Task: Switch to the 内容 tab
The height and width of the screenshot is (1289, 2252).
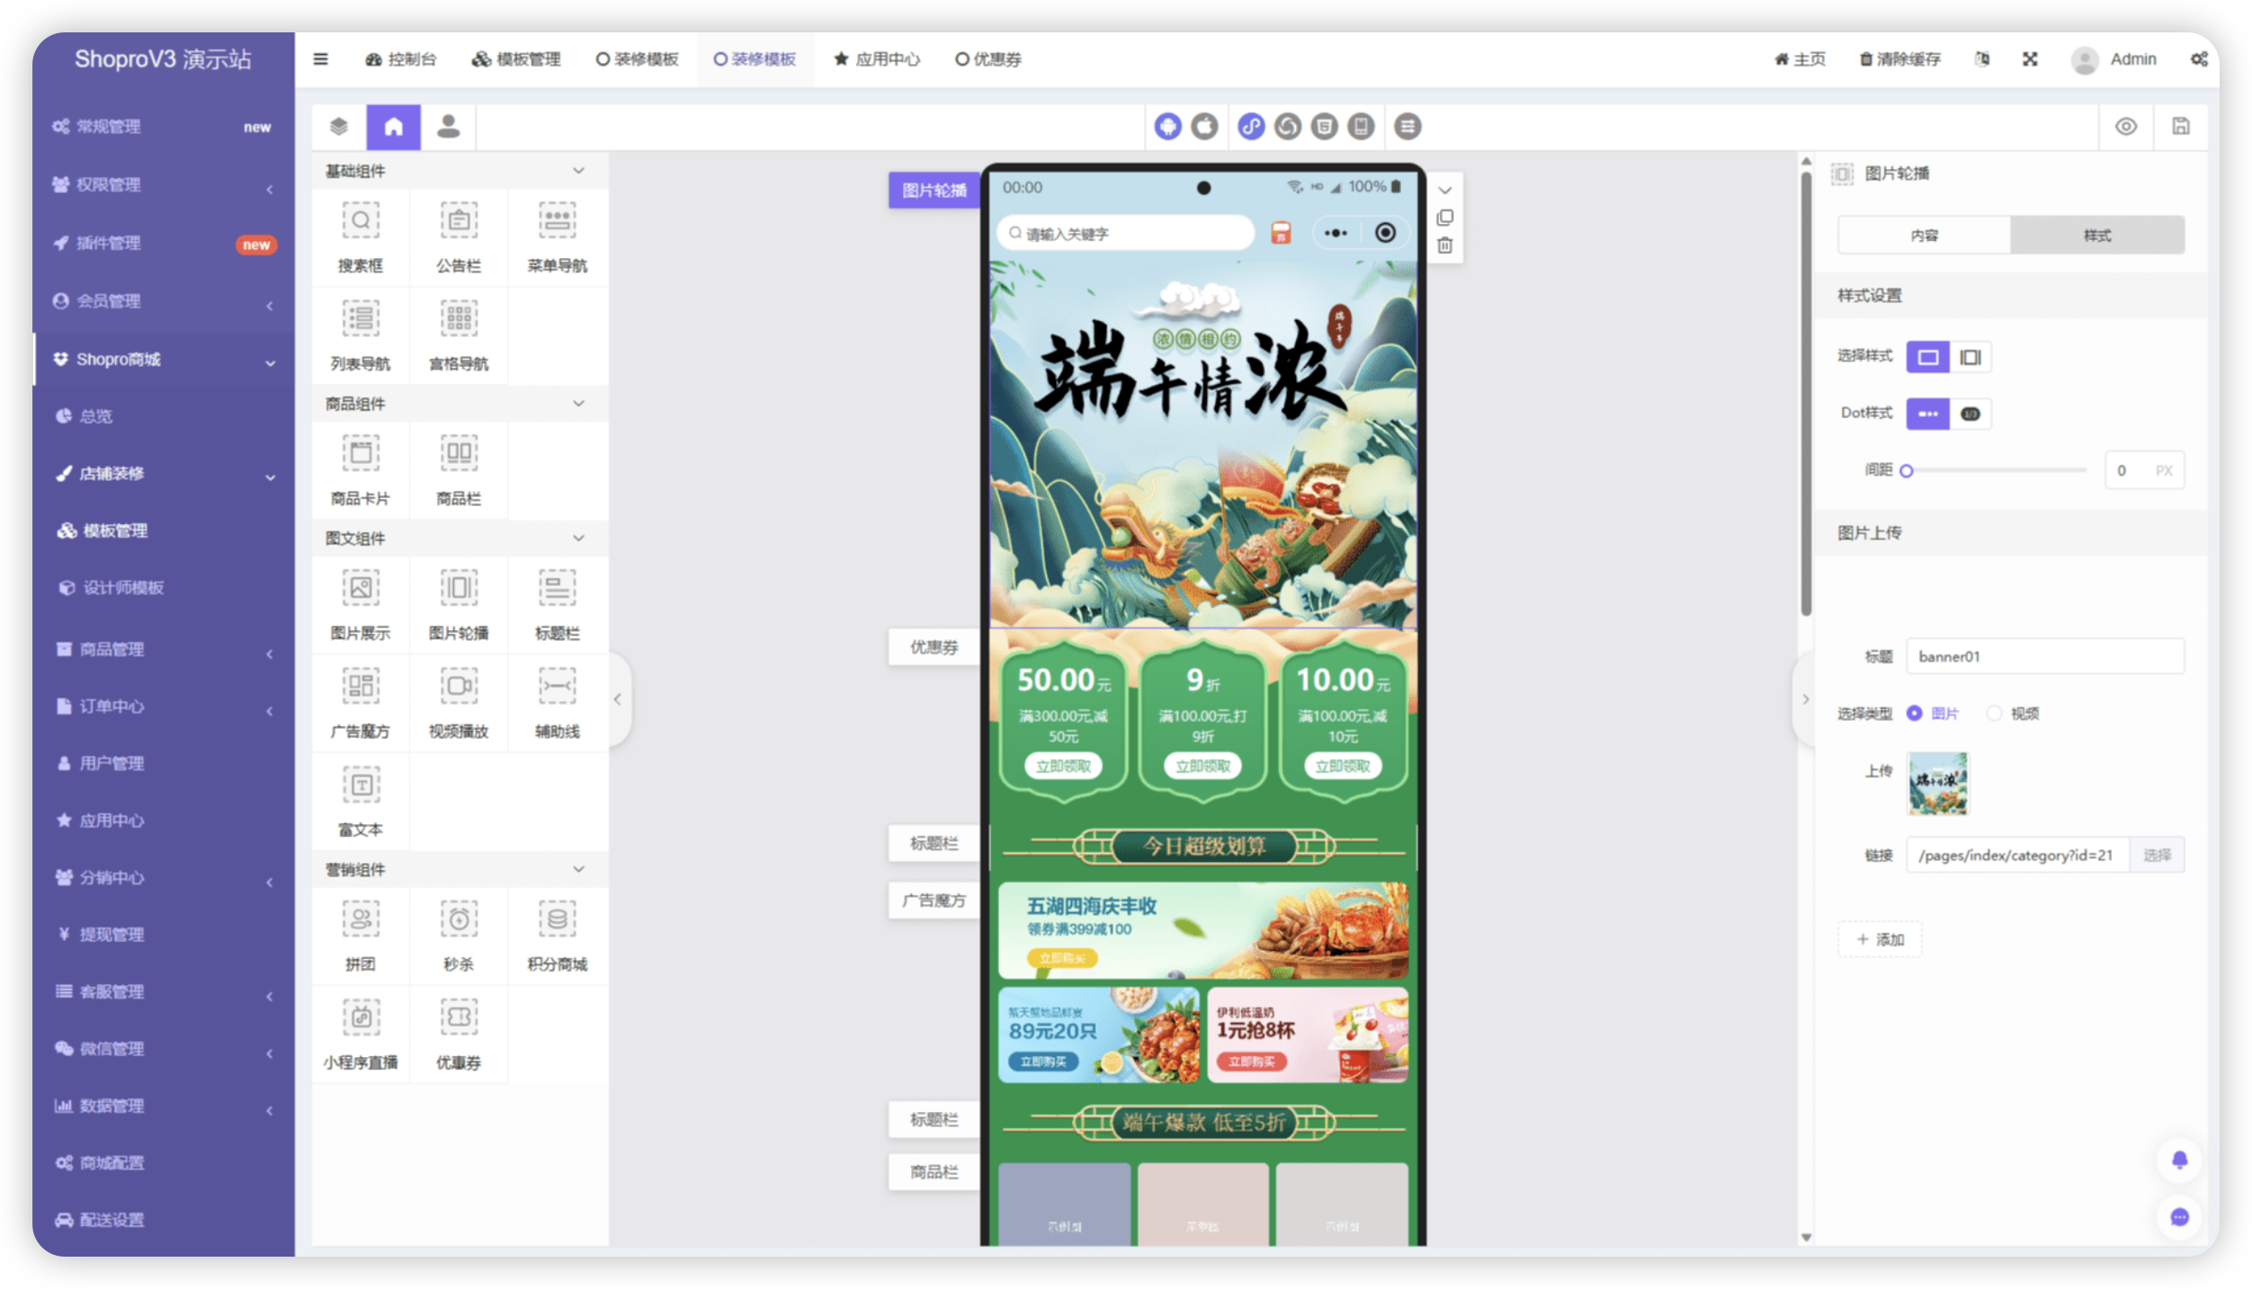Action: pos(1924,236)
